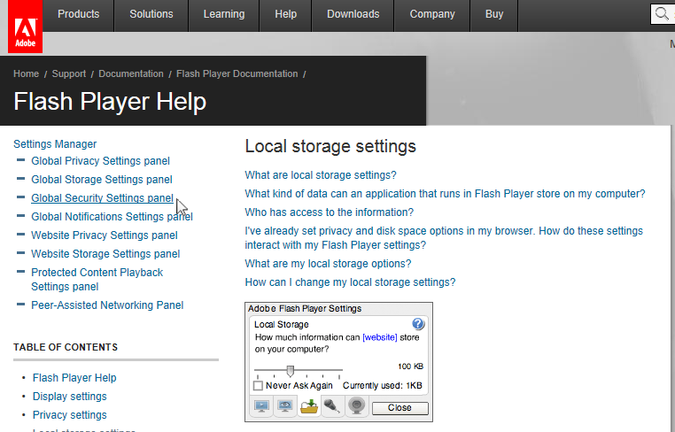Select the Camera tab webcam icon

[x=355, y=407]
